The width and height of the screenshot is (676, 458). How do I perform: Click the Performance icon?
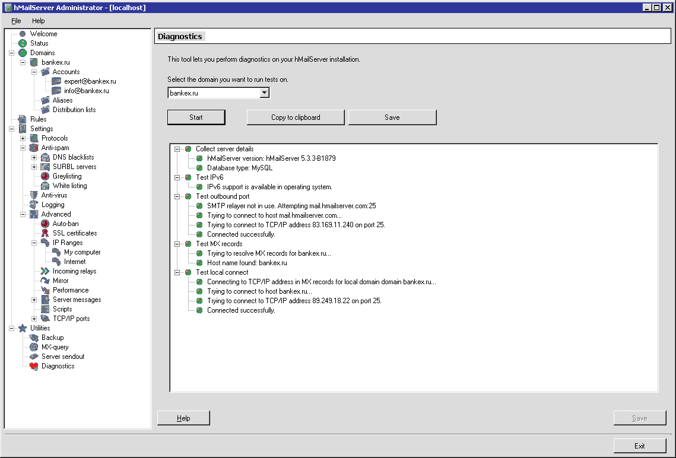[45, 290]
